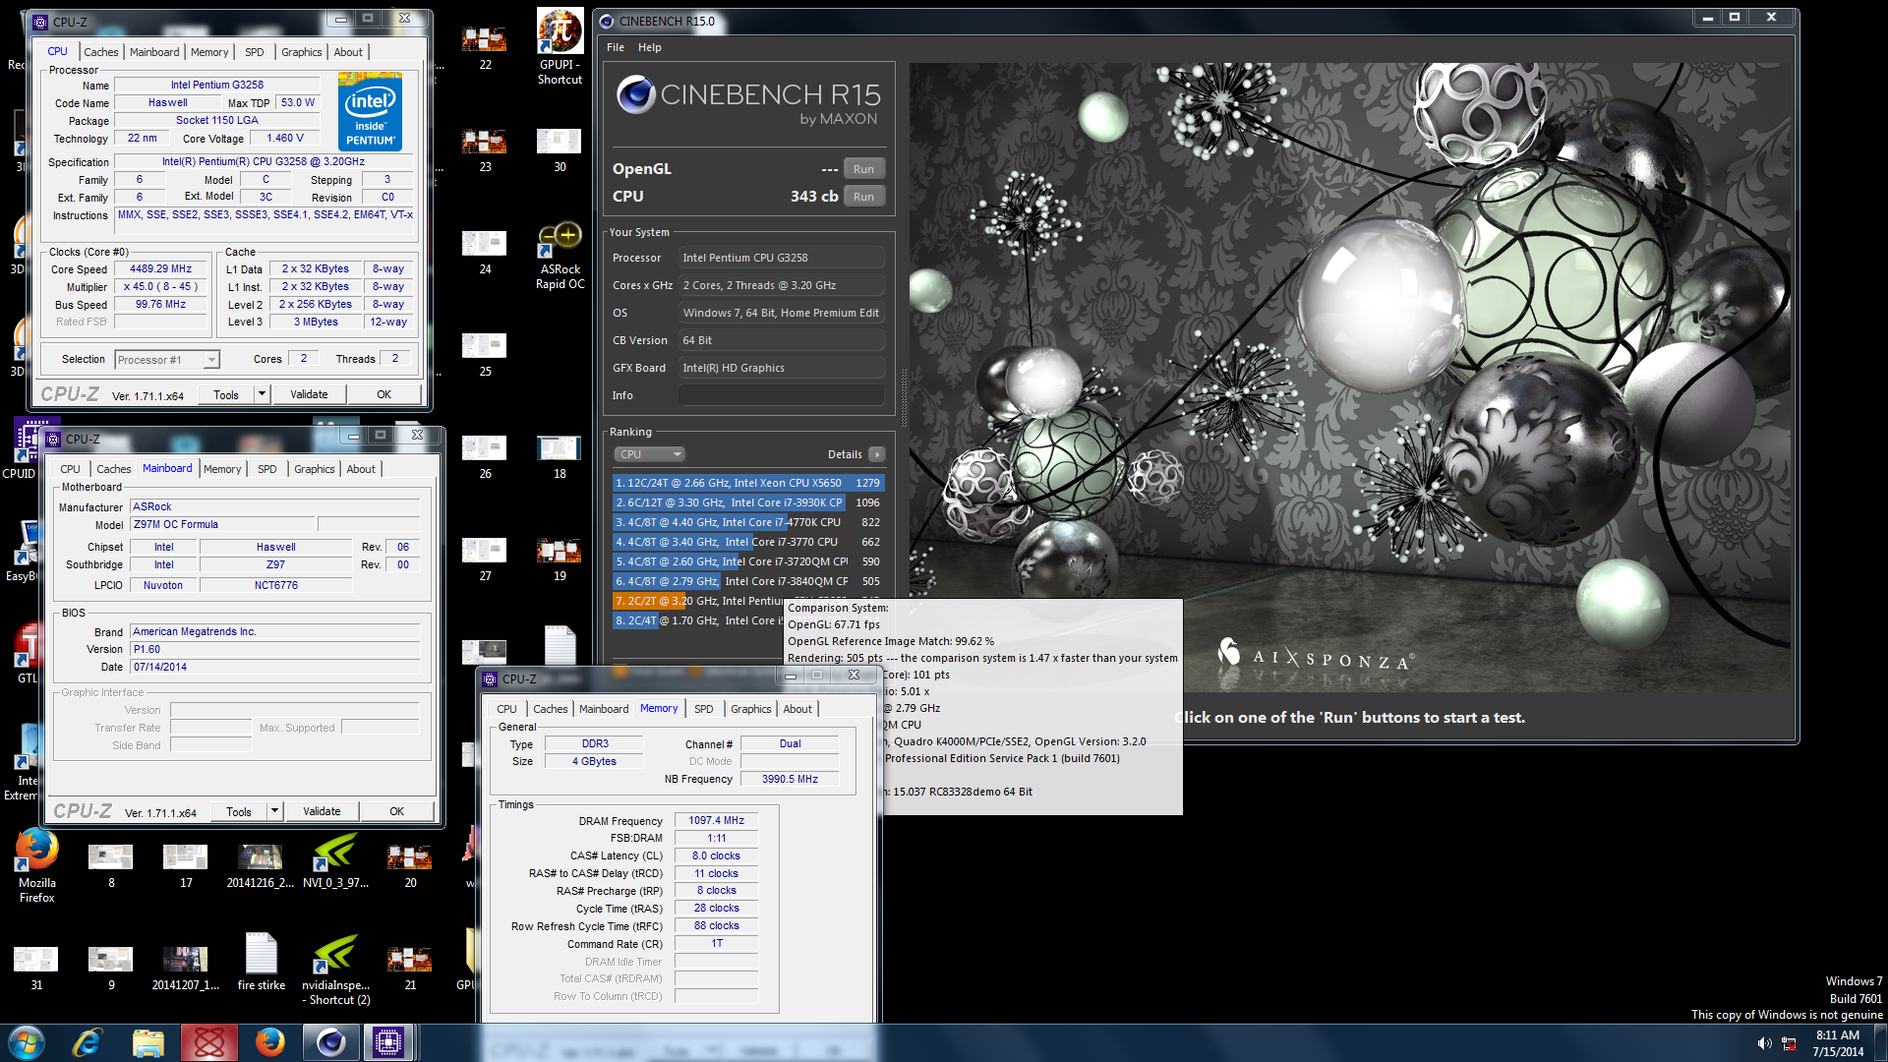Select ranking entry Intel Core i7-4770K
1888x1062 pixels.
pyautogui.click(x=747, y=522)
